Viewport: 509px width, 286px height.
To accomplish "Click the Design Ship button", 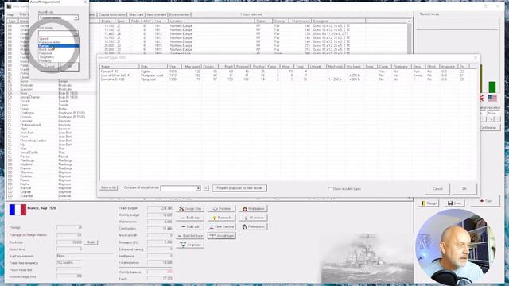I will point(190,209).
